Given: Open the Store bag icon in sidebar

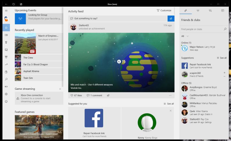Looking at the screenshot, I should coord(6,72).
